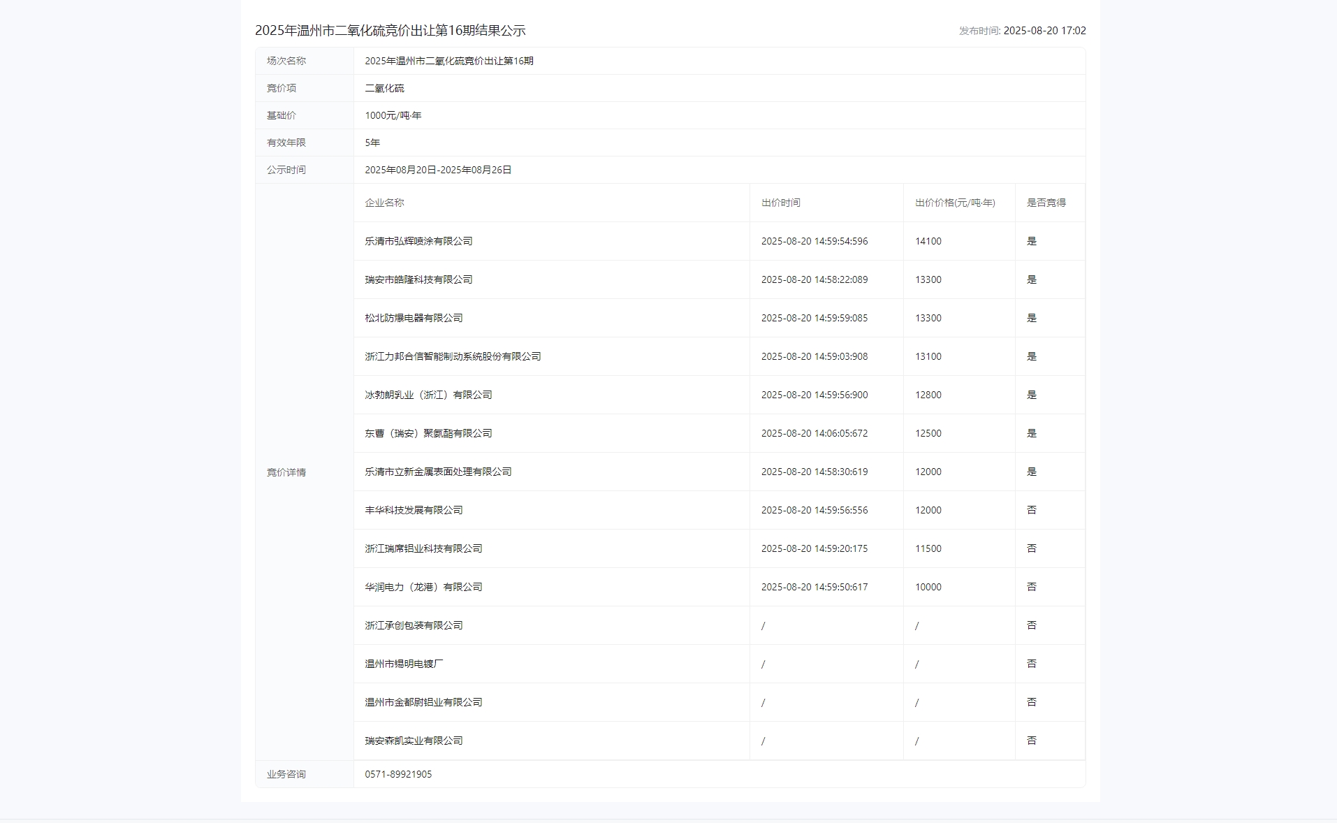Click the 竞价项 value 二氧化硫

(x=384, y=88)
